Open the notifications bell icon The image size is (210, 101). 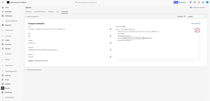pyautogui.click(x=199, y=3)
